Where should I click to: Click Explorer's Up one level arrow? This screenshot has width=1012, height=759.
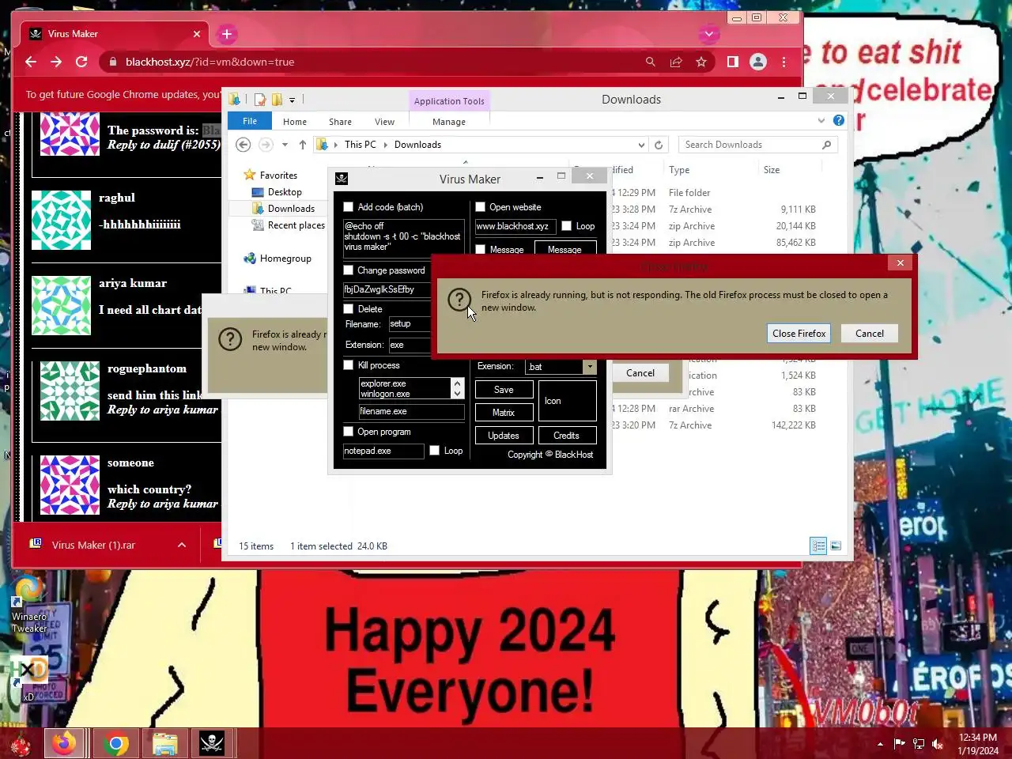click(302, 145)
